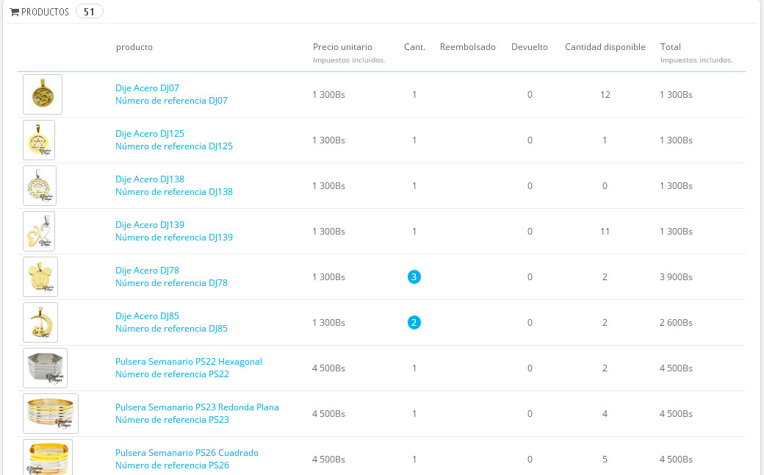Click the 51 products count badge

(x=89, y=11)
